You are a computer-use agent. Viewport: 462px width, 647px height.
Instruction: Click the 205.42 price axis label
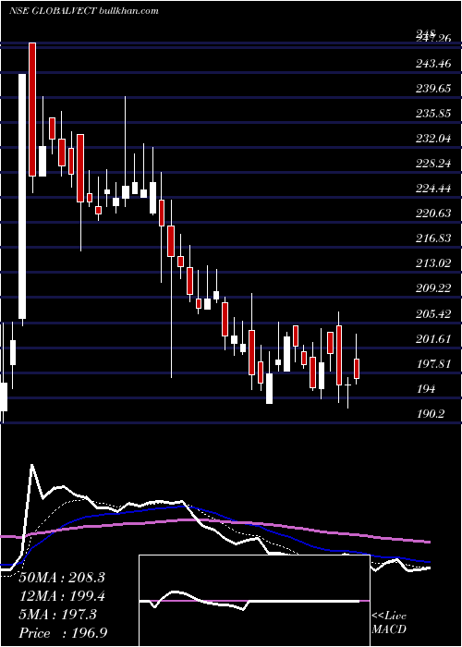(x=433, y=314)
